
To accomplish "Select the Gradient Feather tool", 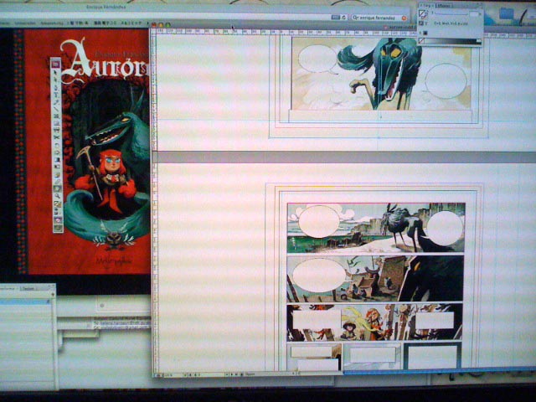I will coord(57,166).
